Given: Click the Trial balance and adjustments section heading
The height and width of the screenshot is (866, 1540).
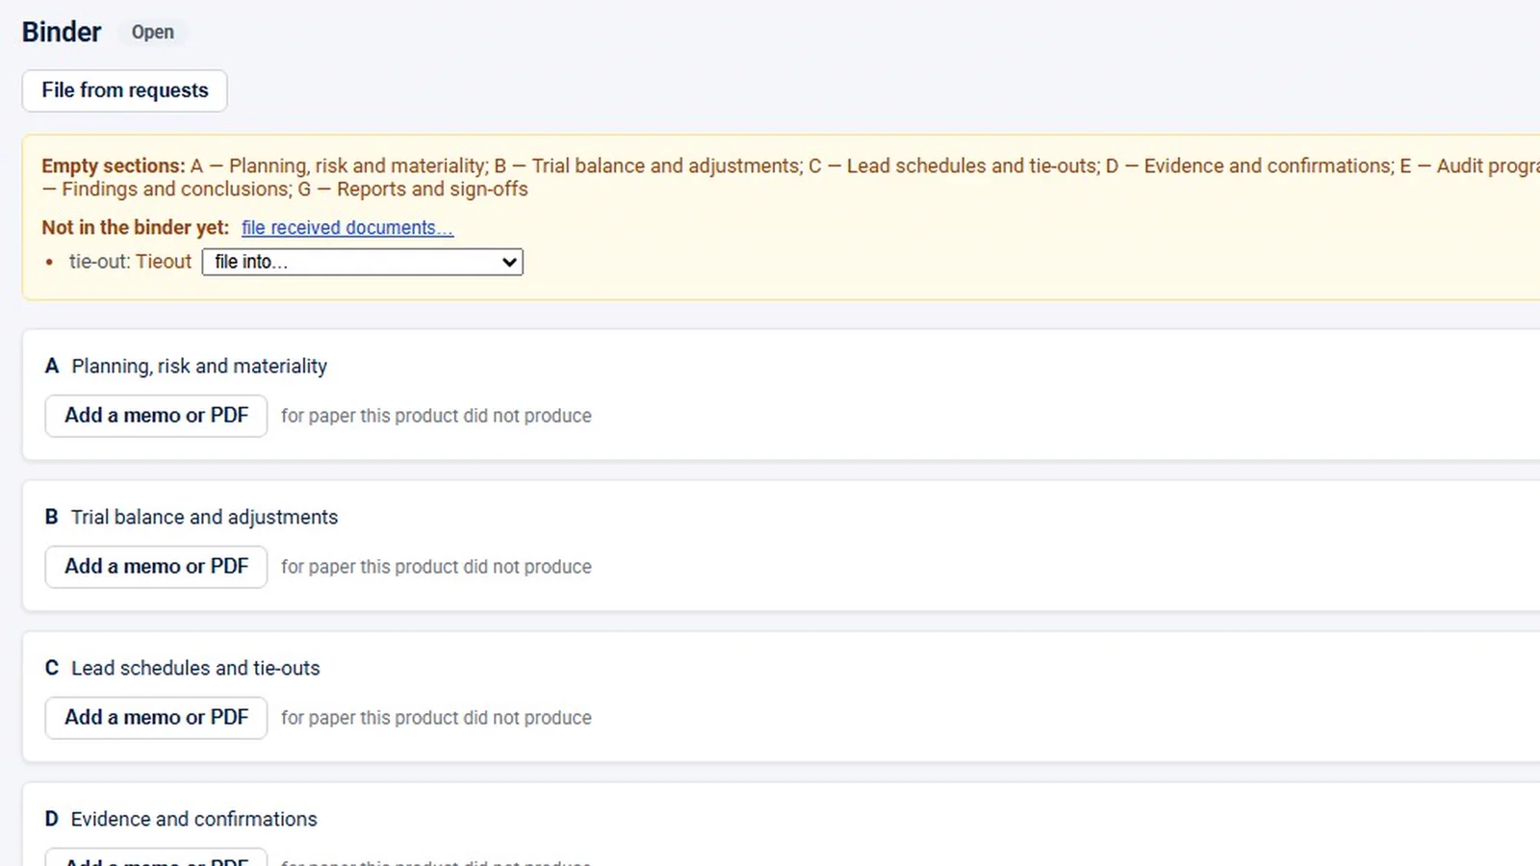Looking at the screenshot, I should tap(204, 517).
